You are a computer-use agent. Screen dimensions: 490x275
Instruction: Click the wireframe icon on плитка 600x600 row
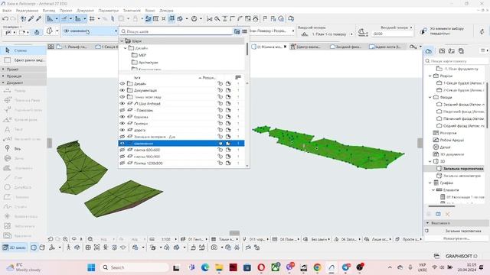point(228,150)
